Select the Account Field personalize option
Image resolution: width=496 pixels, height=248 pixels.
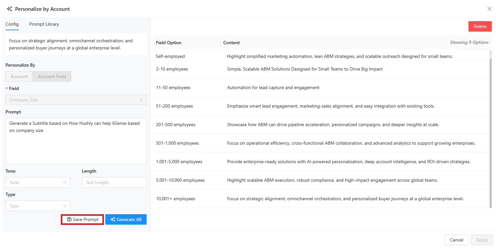52,76
